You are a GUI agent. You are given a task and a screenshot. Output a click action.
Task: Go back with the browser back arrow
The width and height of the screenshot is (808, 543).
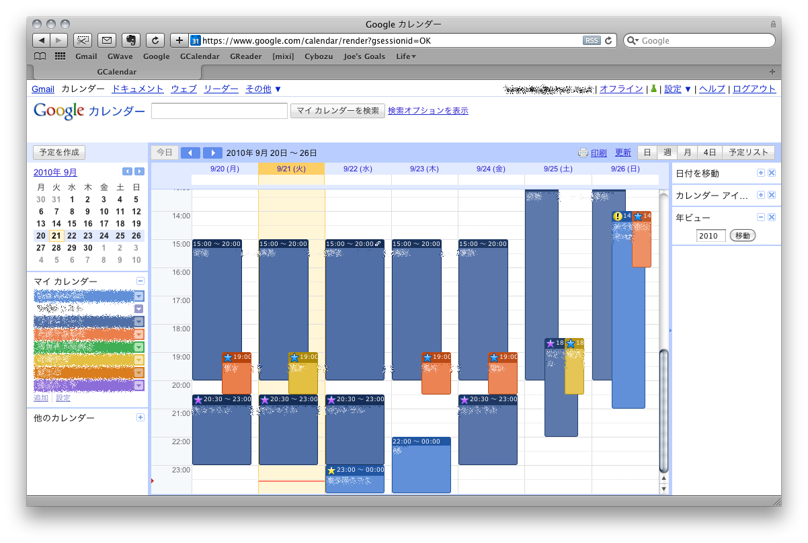point(42,40)
